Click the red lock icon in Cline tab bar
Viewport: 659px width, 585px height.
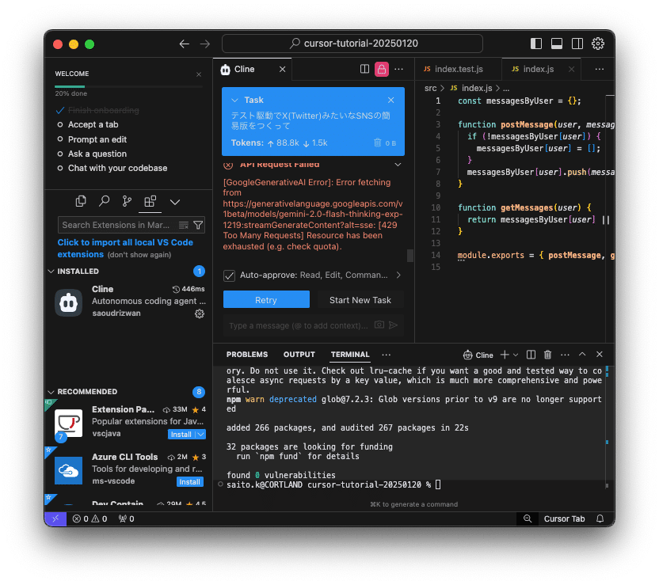coord(382,70)
